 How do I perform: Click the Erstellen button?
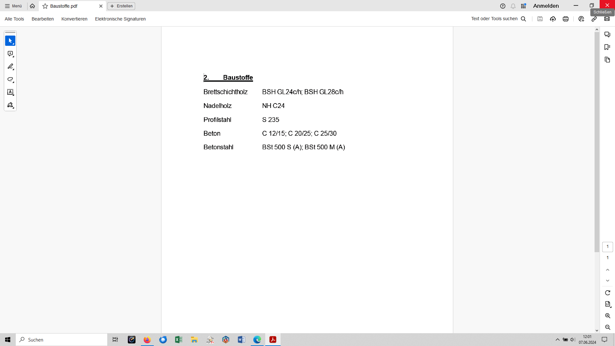(x=121, y=6)
